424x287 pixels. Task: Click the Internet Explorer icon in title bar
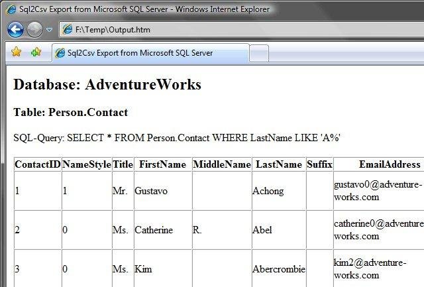coord(11,9)
